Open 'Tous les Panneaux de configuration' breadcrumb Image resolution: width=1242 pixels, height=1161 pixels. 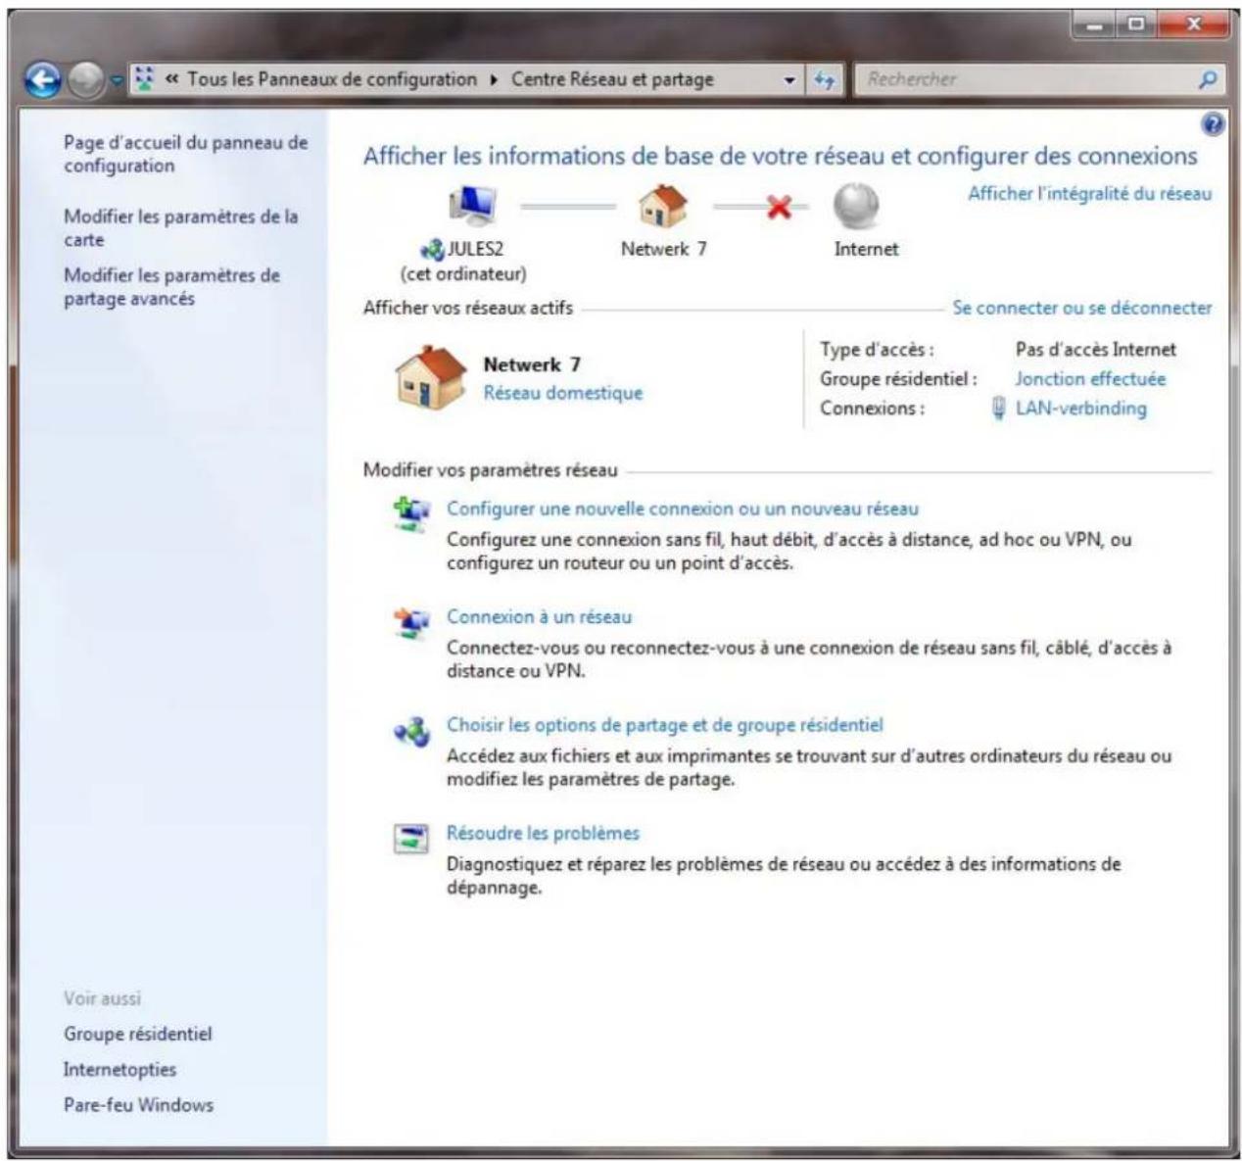click(x=332, y=79)
